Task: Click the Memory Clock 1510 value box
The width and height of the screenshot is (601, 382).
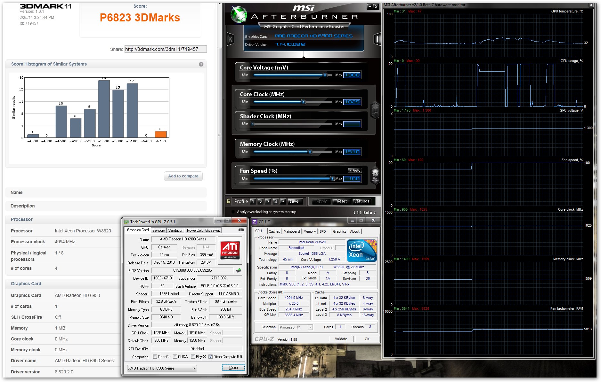Action: (x=352, y=152)
